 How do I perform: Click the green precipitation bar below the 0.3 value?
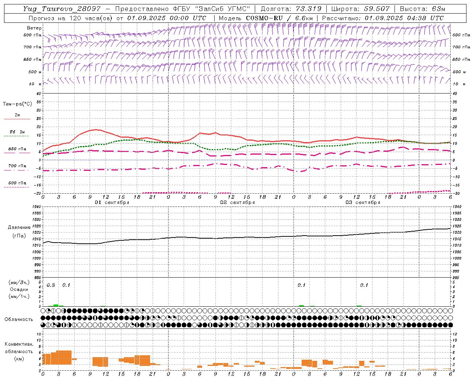tap(56, 305)
